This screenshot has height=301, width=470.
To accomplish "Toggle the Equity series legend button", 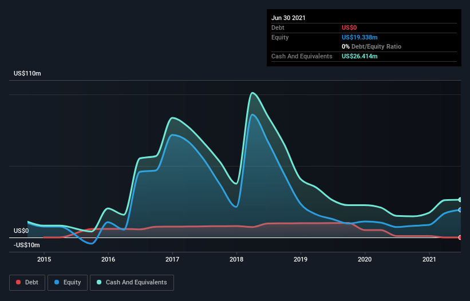I will 68,283.
